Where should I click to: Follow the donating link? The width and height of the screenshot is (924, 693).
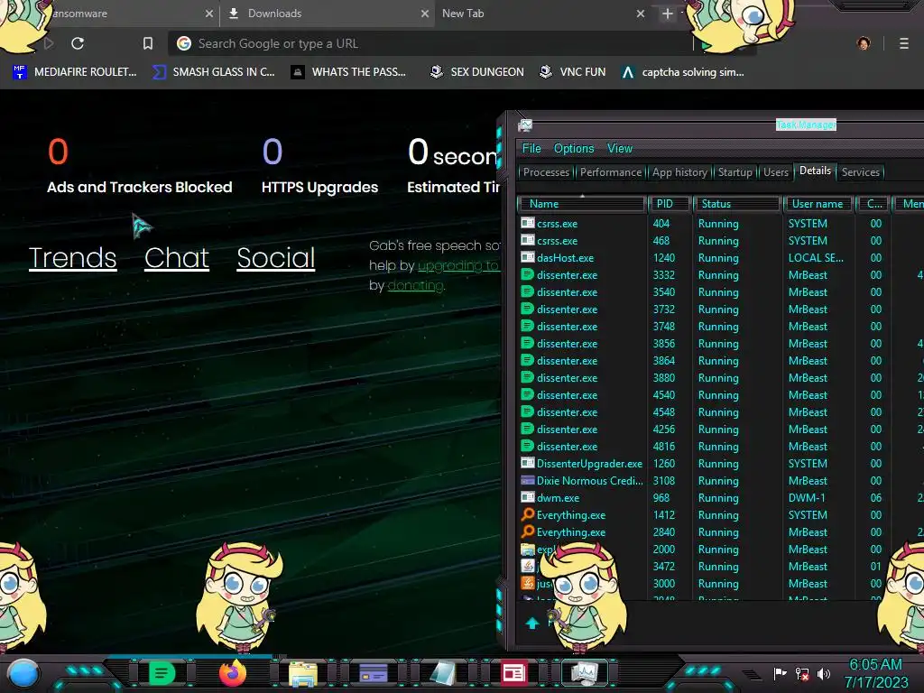415,286
